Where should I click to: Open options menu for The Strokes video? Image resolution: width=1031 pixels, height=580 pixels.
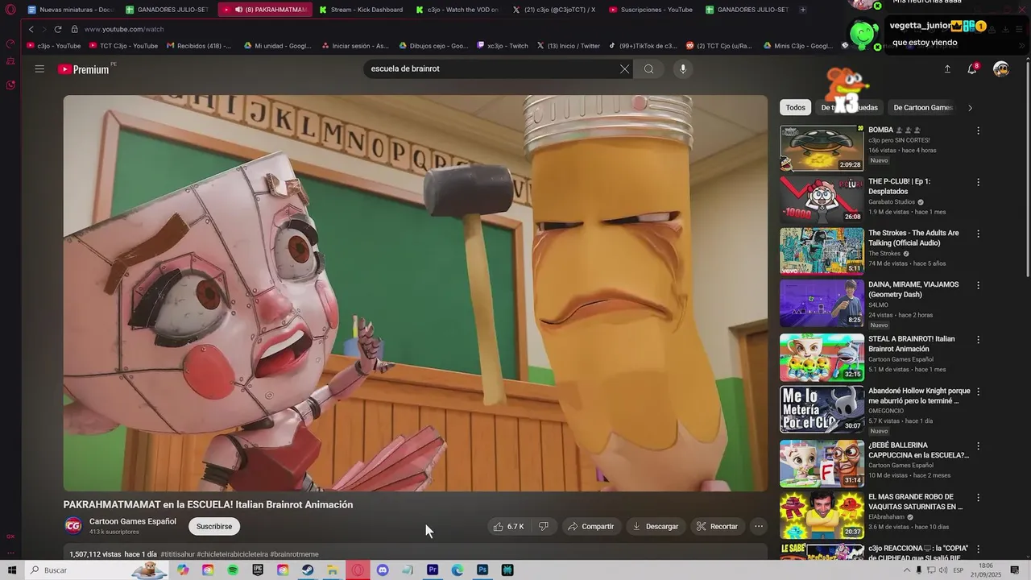click(979, 234)
